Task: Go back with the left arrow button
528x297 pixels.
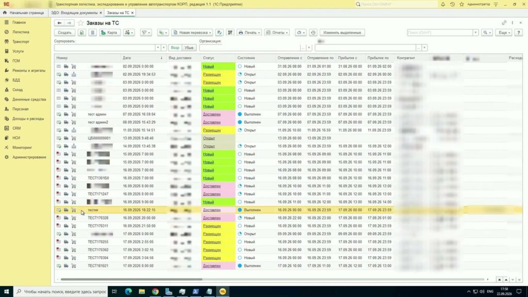Action: coord(59,23)
